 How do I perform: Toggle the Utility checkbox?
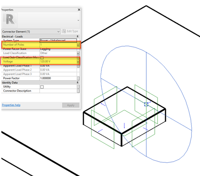click(42, 87)
